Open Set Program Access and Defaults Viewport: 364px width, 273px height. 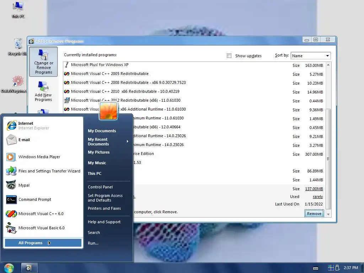pos(105,198)
